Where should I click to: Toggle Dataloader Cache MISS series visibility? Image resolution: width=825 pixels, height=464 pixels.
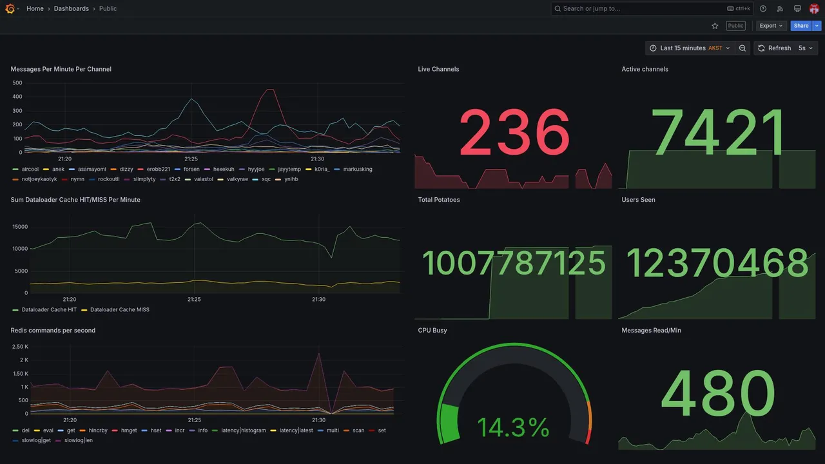click(115, 310)
